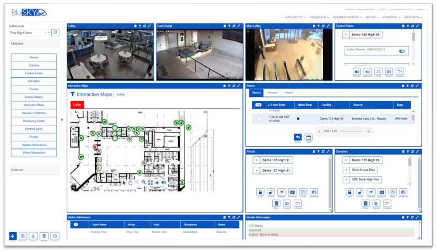Click the alarm Action reply icon
This screenshot has width=437, height=252.
pos(298,137)
